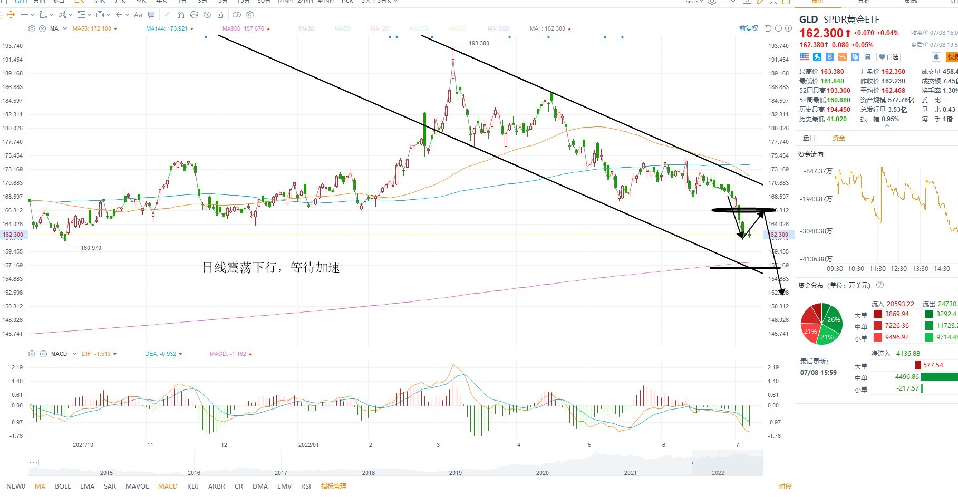The image size is (958, 497).
Task: Select NEW0 indicator
Action: coord(16,486)
